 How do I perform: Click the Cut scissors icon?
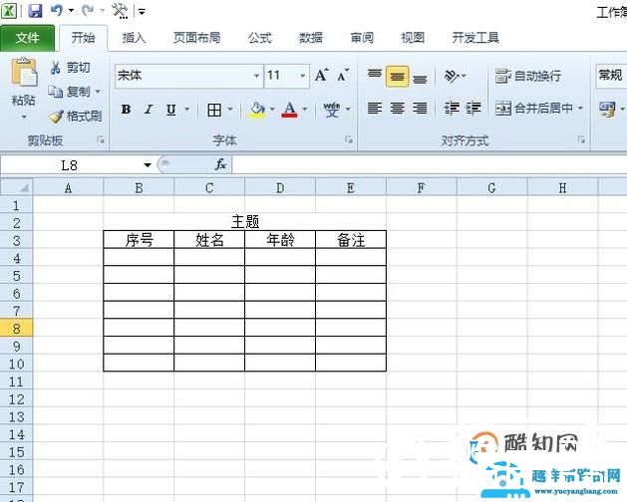tap(55, 67)
